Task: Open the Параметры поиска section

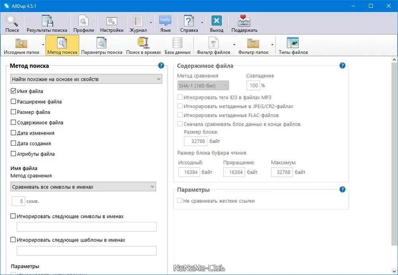Action: pyautogui.click(x=101, y=45)
